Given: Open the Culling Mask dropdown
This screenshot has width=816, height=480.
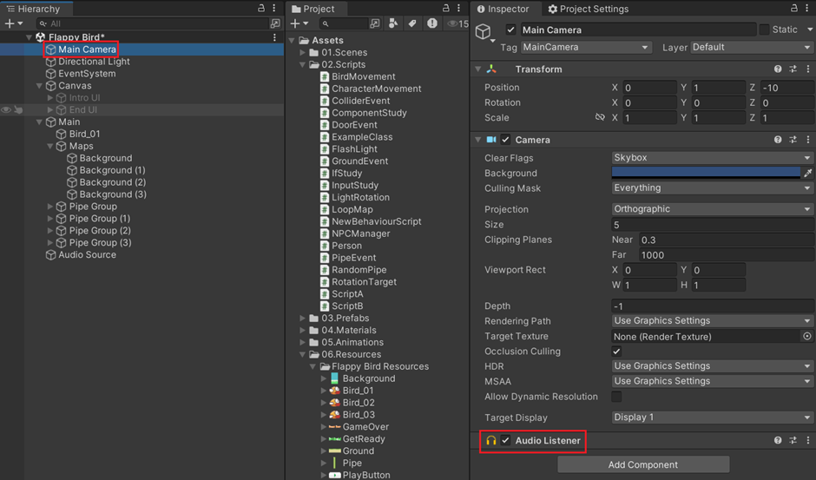Looking at the screenshot, I should 712,188.
